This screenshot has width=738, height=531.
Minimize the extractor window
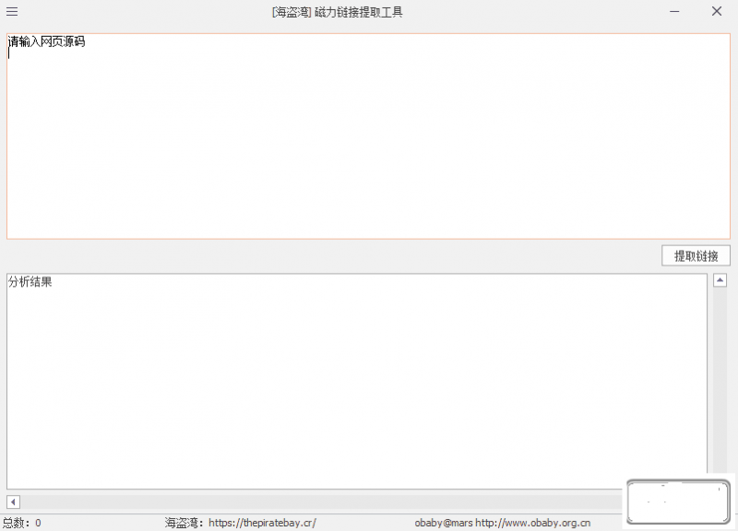click(x=673, y=11)
